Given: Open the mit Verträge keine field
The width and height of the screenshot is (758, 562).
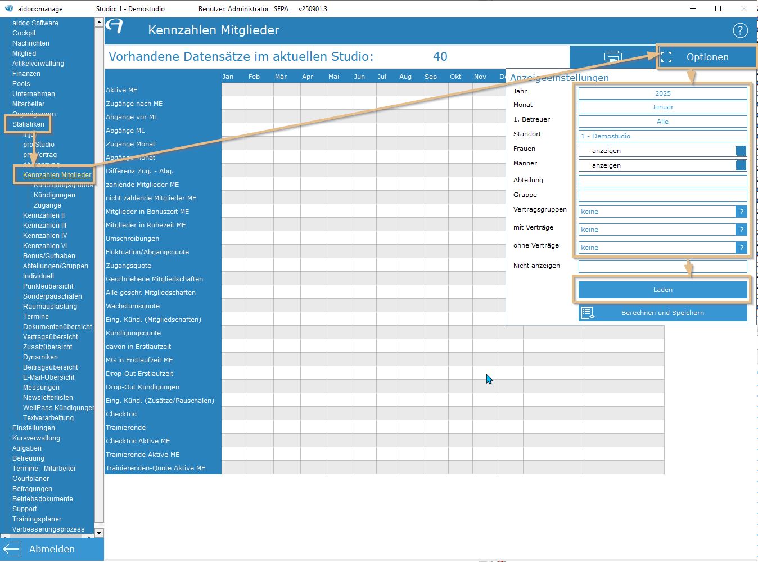Looking at the screenshot, I should 657,230.
